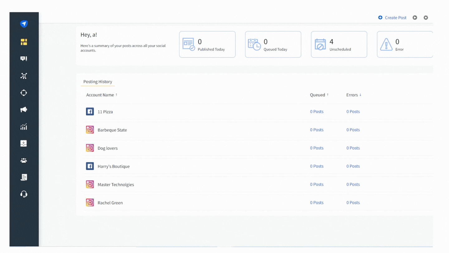Screen dimensions: 449x253
Task: Click the team members people icon
Action: (x=24, y=160)
